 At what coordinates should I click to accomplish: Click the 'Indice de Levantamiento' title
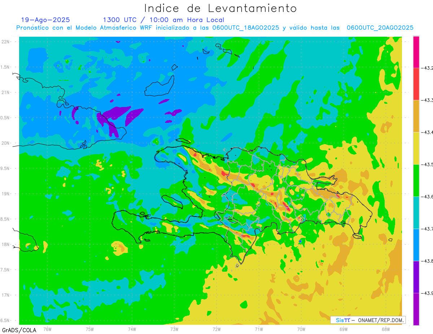(x=220, y=8)
